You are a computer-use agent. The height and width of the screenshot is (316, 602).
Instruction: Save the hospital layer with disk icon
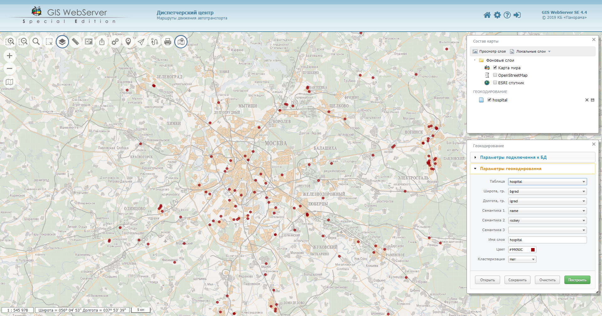pyautogui.click(x=593, y=100)
